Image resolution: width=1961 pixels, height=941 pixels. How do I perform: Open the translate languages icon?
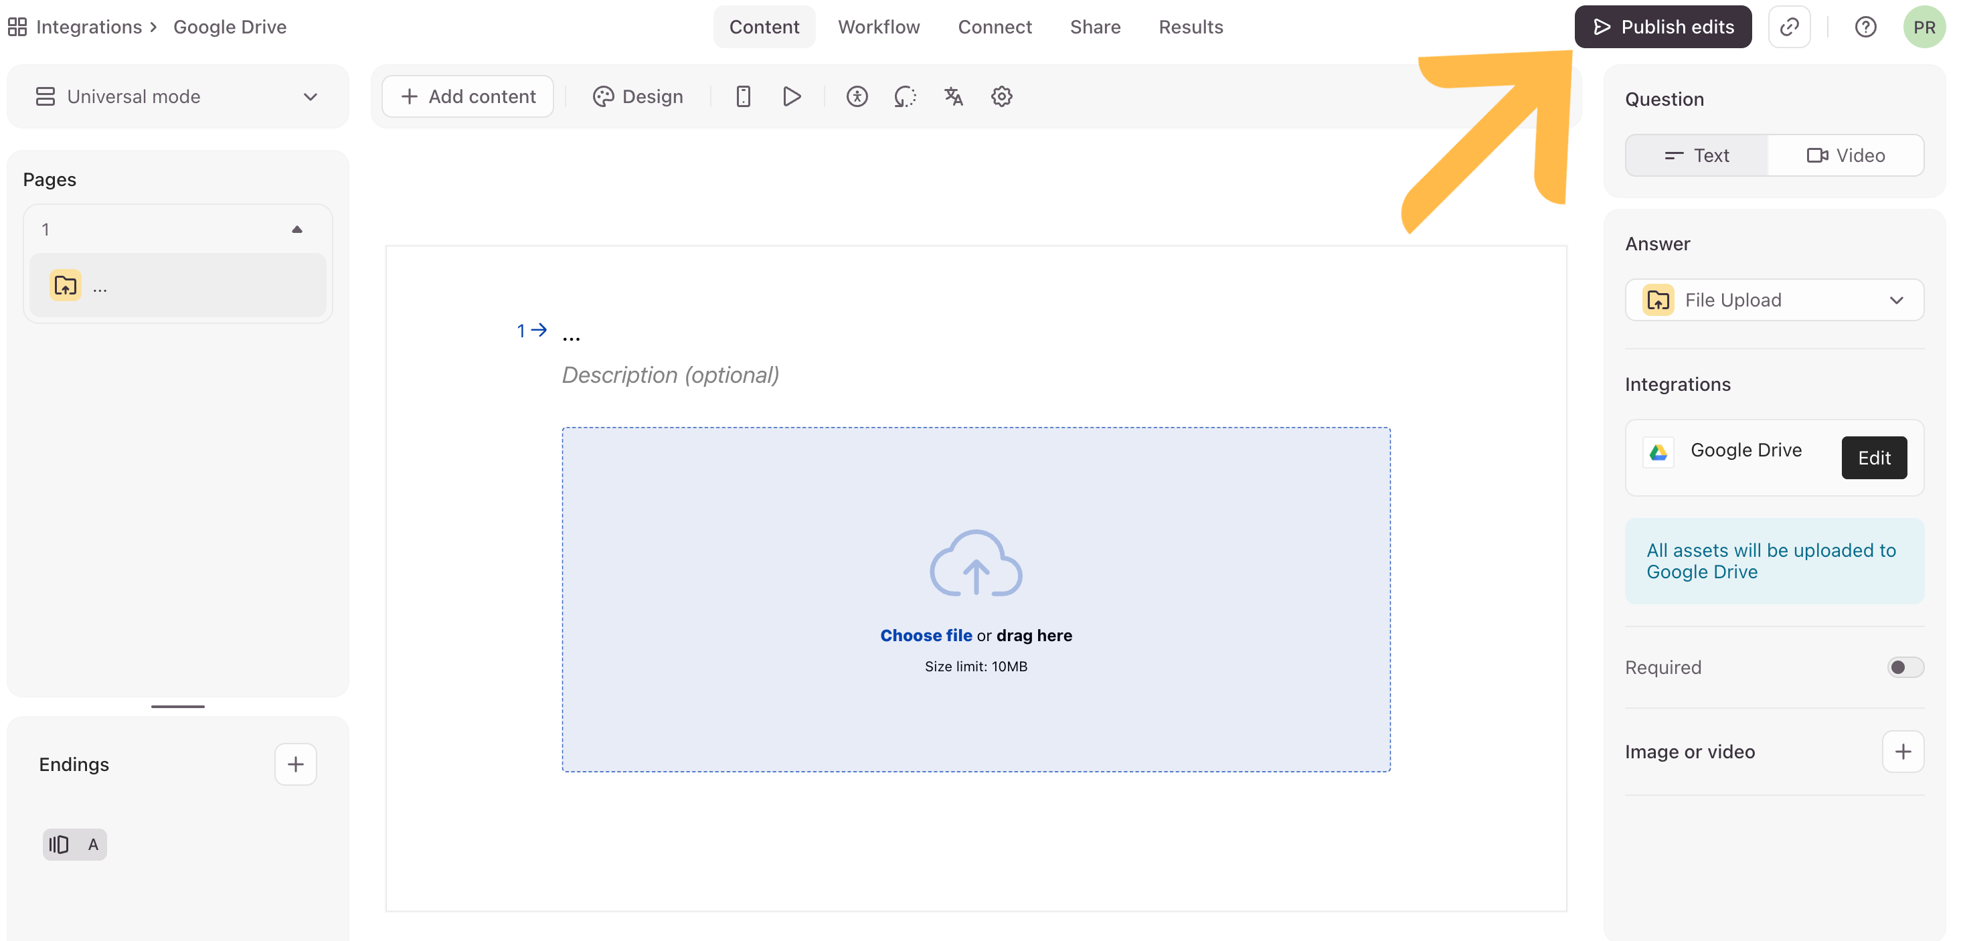[953, 96]
